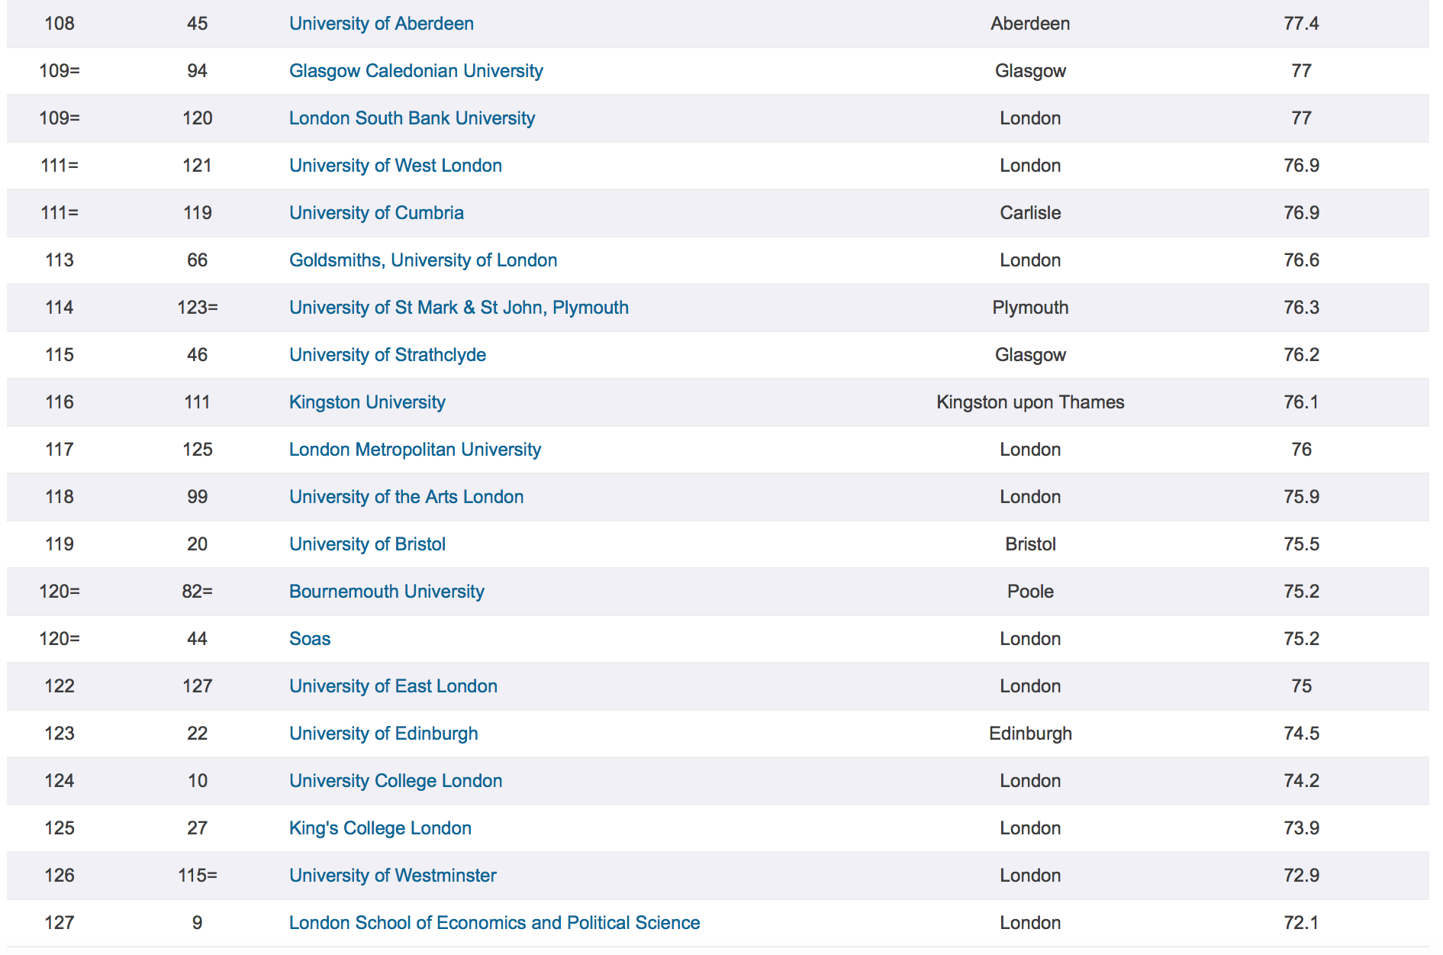Visit University of Edinburgh link
Image resolution: width=1443 pixels, height=955 pixels.
pos(383,734)
